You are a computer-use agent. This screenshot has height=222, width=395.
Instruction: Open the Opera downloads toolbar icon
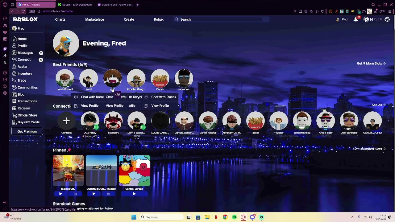(x=375, y=11)
